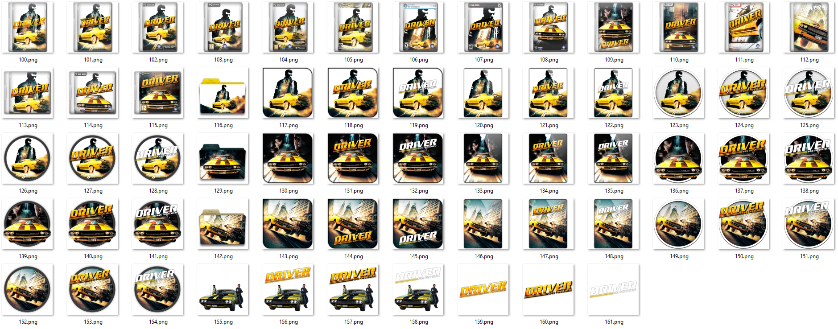The image size is (838, 329).
Task: Click the file name 113.png
Action: tap(28, 125)
